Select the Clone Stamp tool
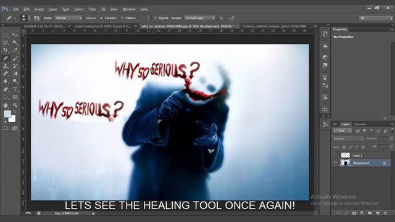395x222 pixels. click(x=6, y=66)
